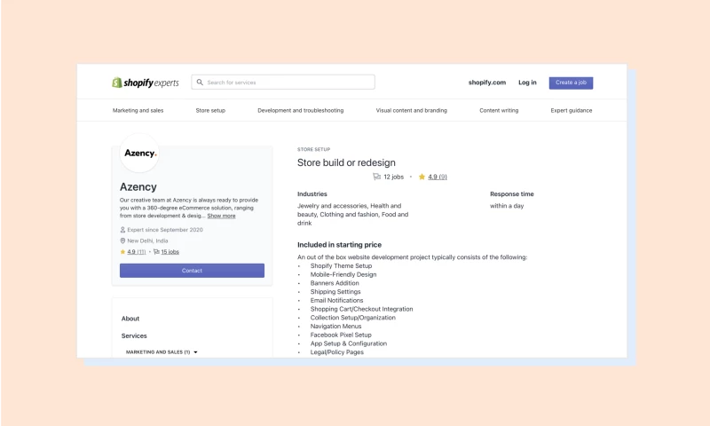Click 'Expert since September 2020' text
The image size is (710, 426).
coord(165,230)
